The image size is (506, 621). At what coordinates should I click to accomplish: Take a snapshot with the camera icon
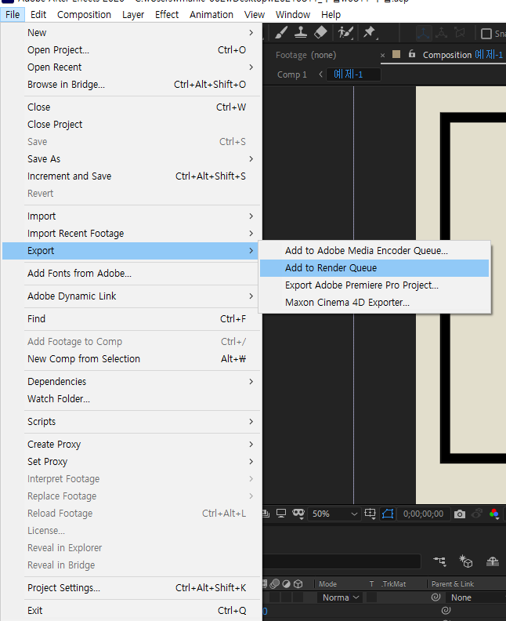click(x=460, y=514)
